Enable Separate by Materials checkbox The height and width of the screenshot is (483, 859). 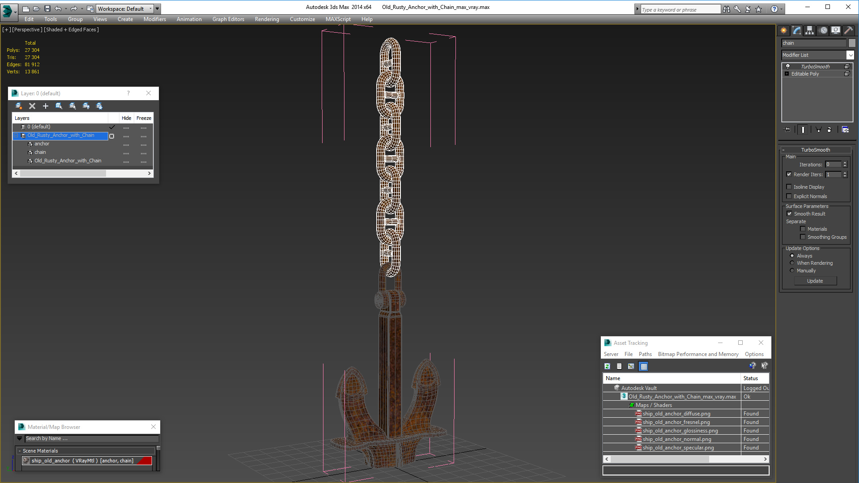point(803,229)
